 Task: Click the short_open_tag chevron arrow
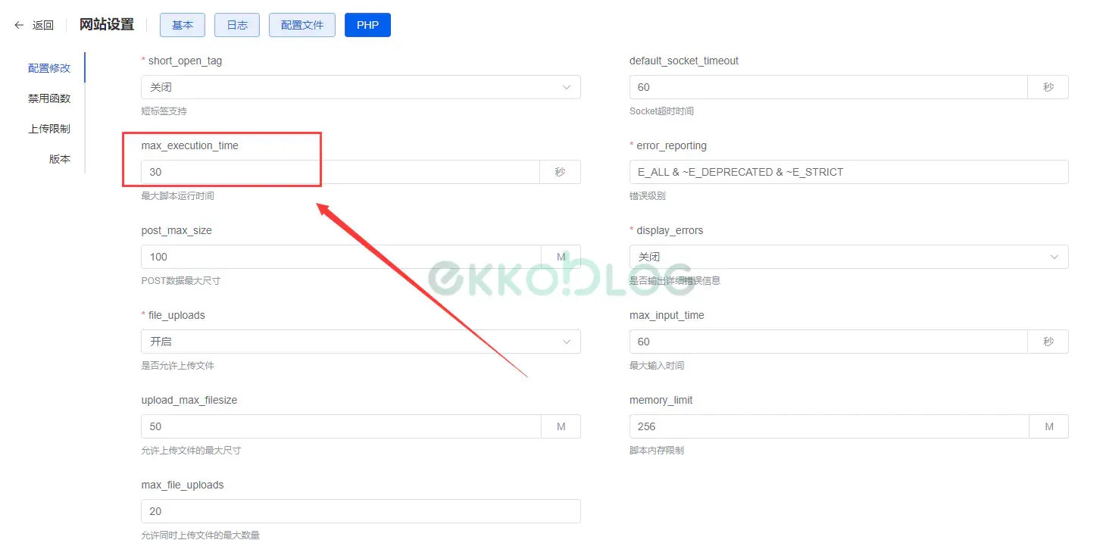pyautogui.click(x=567, y=87)
